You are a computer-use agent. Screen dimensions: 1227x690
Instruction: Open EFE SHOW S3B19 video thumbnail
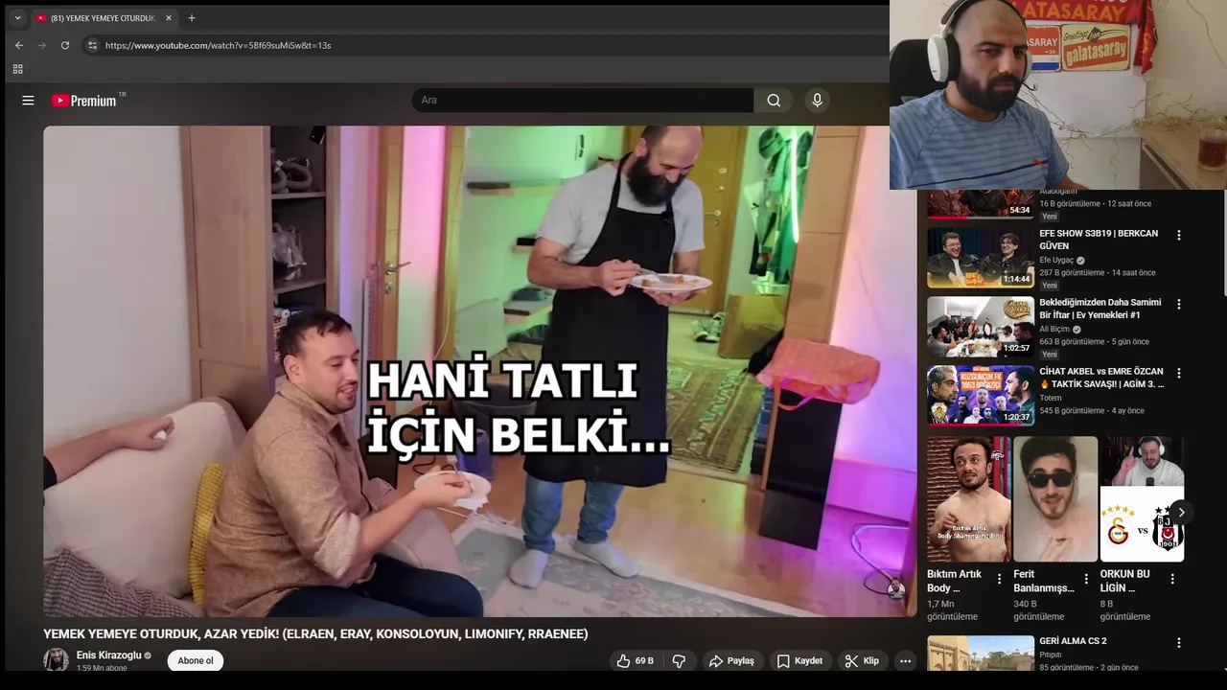(x=981, y=258)
